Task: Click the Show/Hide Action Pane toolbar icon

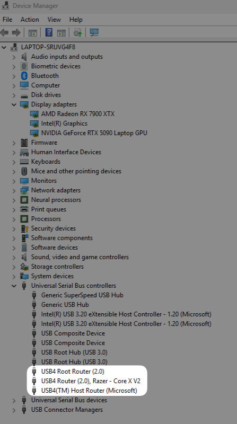Action: (62, 33)
